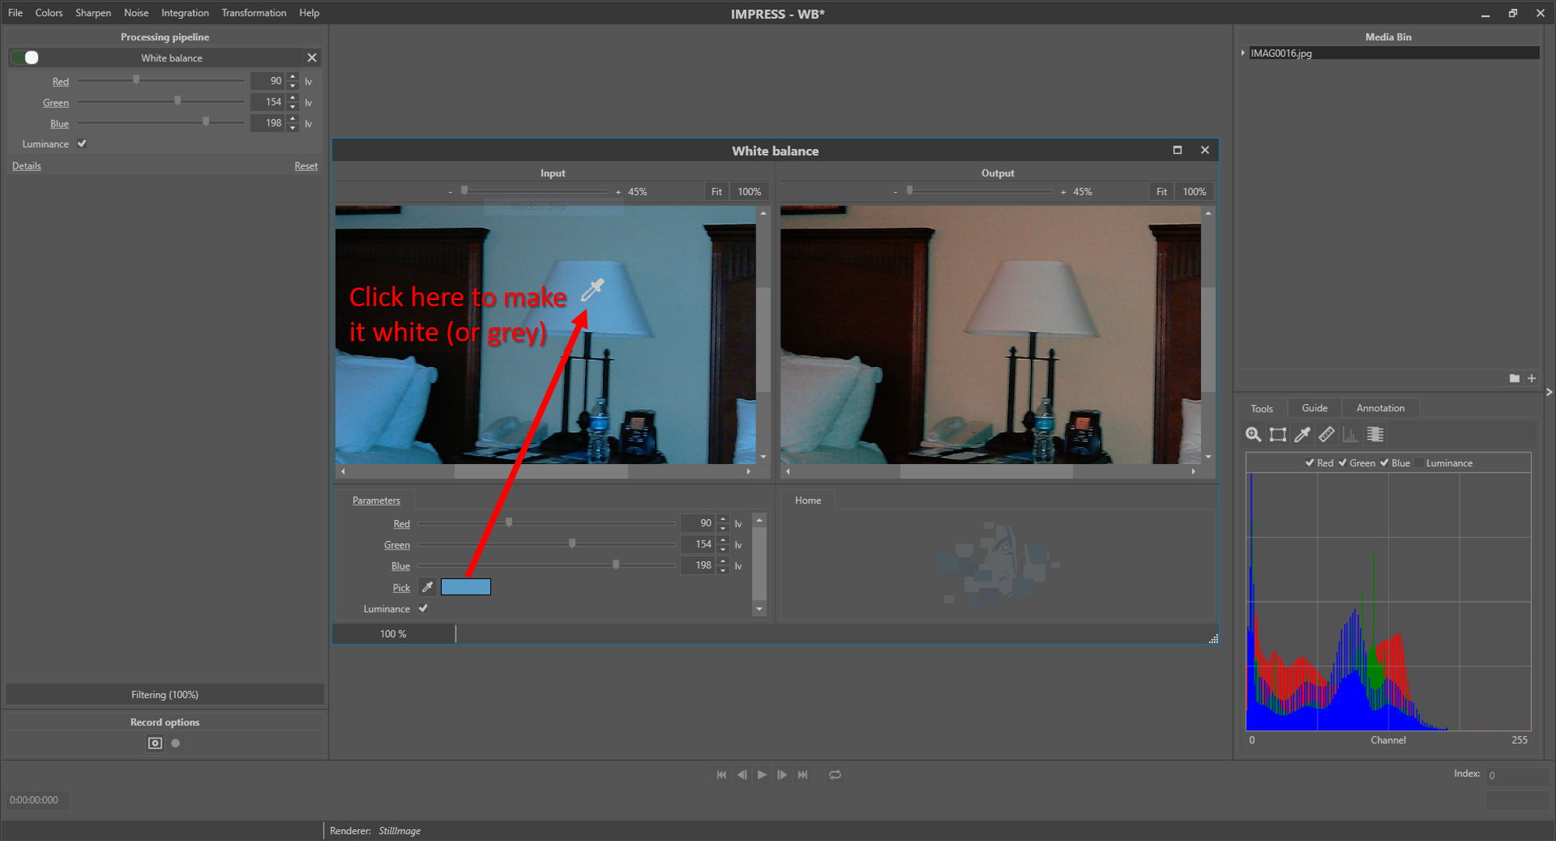Click the picked blue color swatch

(x=465, y=587)
